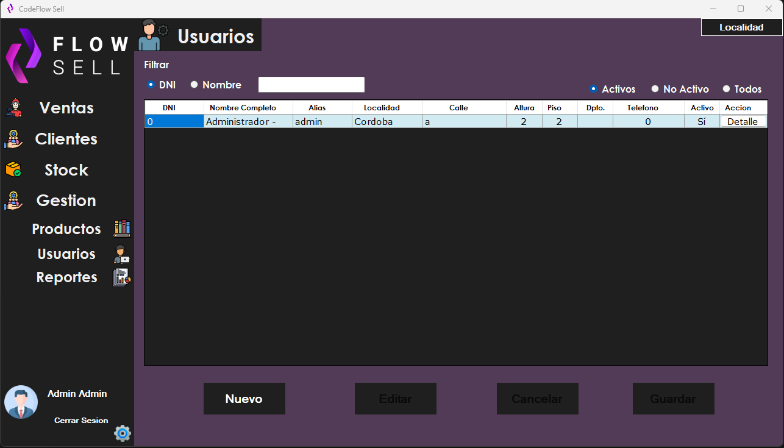Click Cerrar Sesion to log out
Image resolution: width=784 pixels, height=448 pixels.
click(x=81, y=420)
